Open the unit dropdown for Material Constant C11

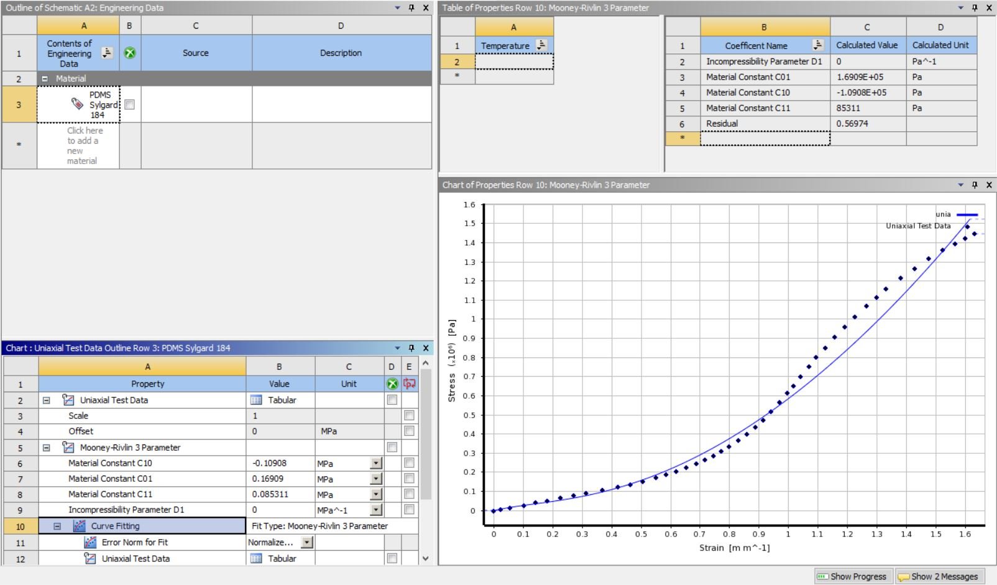click(x=376, y=495)
